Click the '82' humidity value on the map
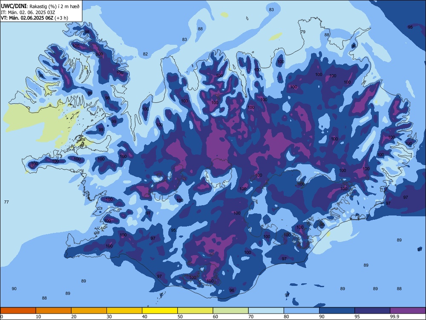 tap(145, 54)
